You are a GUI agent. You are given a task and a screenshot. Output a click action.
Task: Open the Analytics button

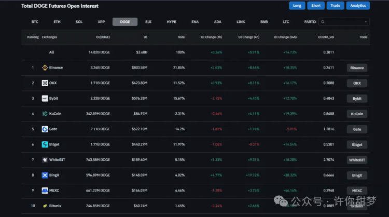358,6
